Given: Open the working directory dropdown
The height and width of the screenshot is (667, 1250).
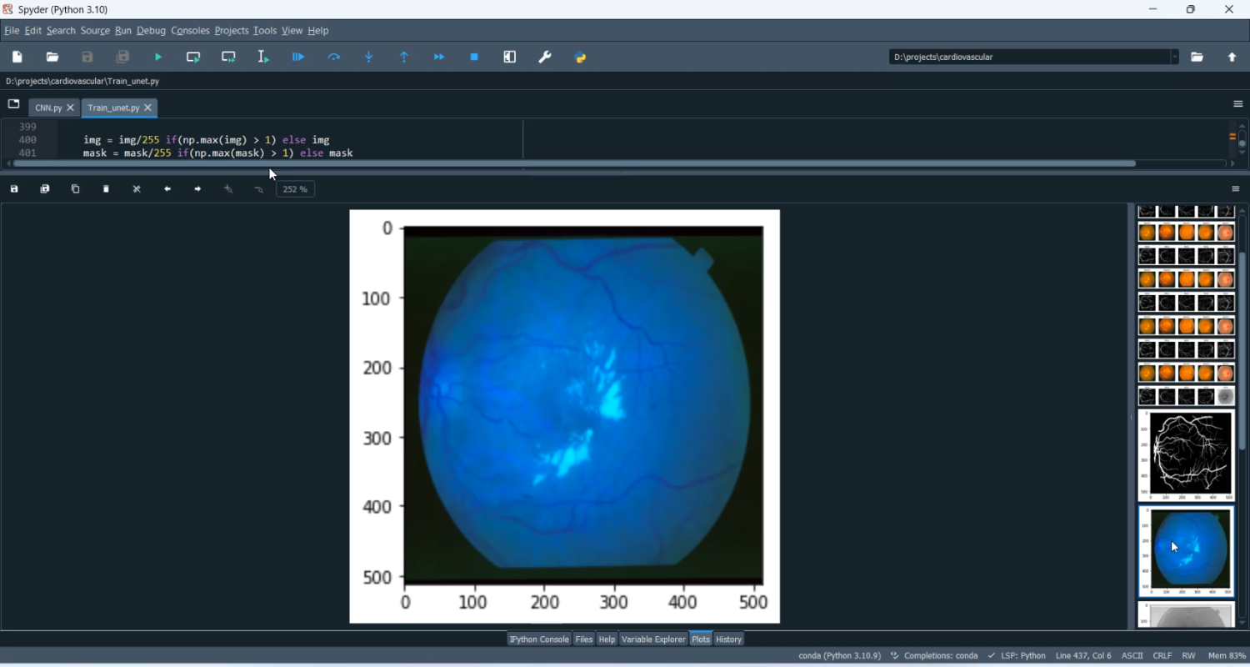Looking at the screenshot, I should coord(1175,58).
